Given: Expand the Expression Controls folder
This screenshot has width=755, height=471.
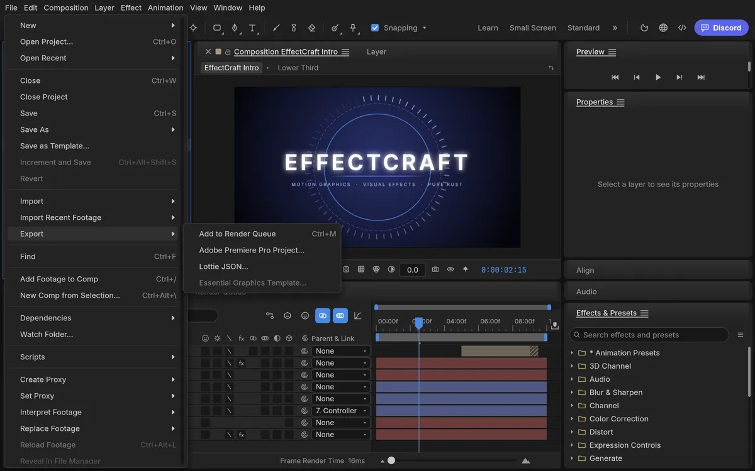Looking at the screenshot, I should 572,445.
